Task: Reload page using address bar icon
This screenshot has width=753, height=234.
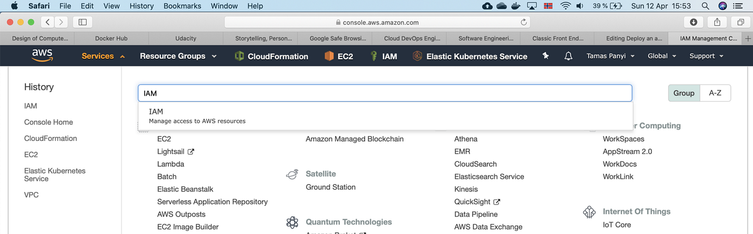Action: coord(523,22)
